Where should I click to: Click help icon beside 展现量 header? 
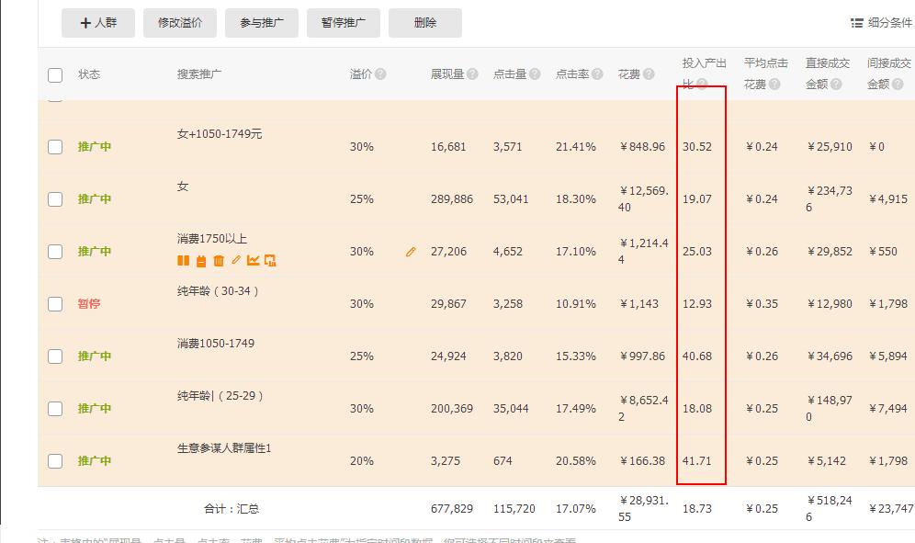click(472, 74)
